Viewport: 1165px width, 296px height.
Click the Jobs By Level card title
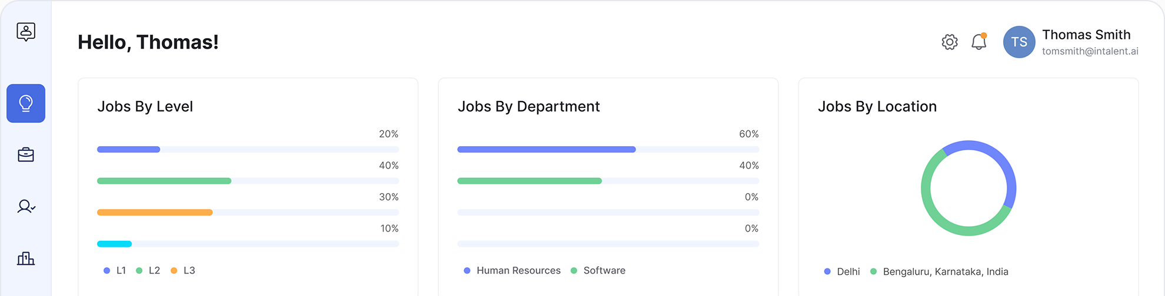point(145,106)
